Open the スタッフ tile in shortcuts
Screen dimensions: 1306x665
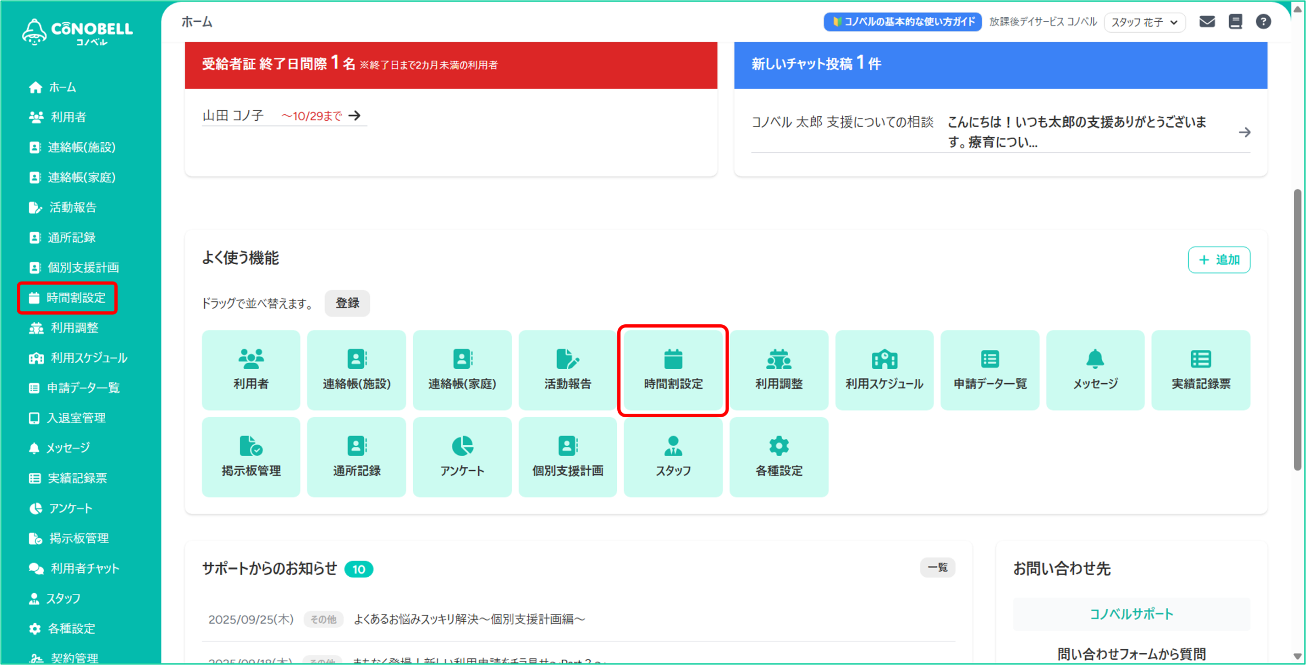point(673,457)
